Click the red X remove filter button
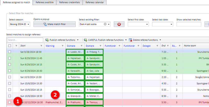The height and width of the screenshot is (107, 209). coord(119,24)
